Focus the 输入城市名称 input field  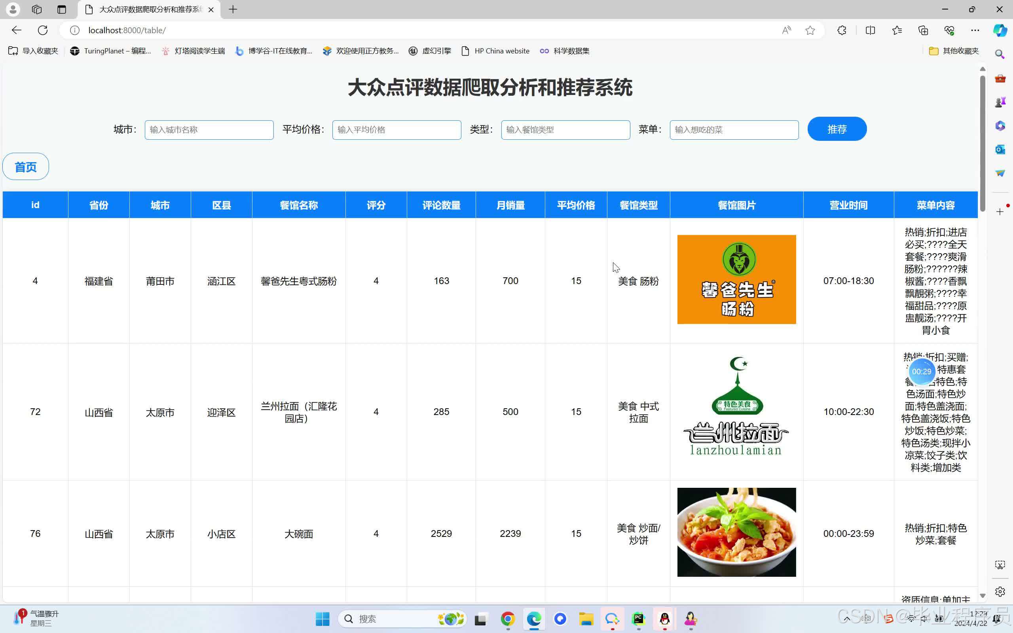click(209, 130)
